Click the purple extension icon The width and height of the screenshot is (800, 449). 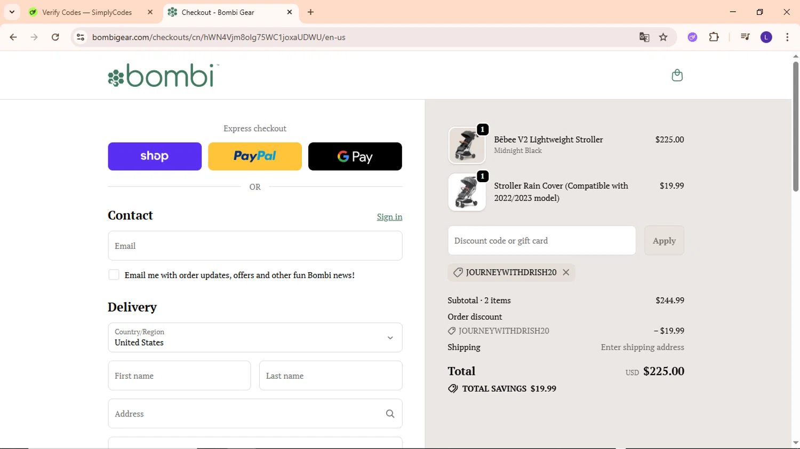(692, 37)
